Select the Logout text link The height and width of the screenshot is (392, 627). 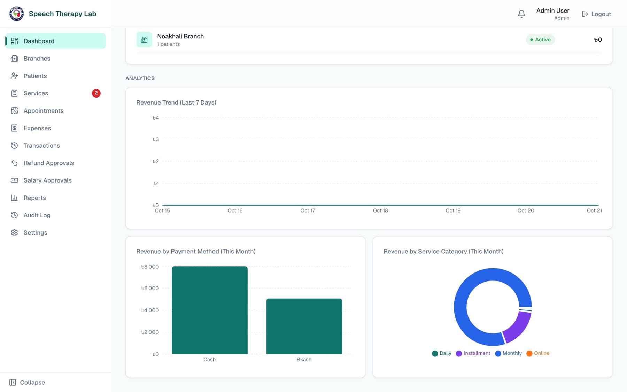[601, 14]
